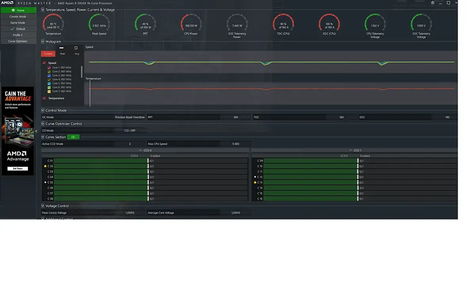Screen dimensions: 468x308
Task: Collapse the Control Mode section
Action: click(x=43, y=111)
